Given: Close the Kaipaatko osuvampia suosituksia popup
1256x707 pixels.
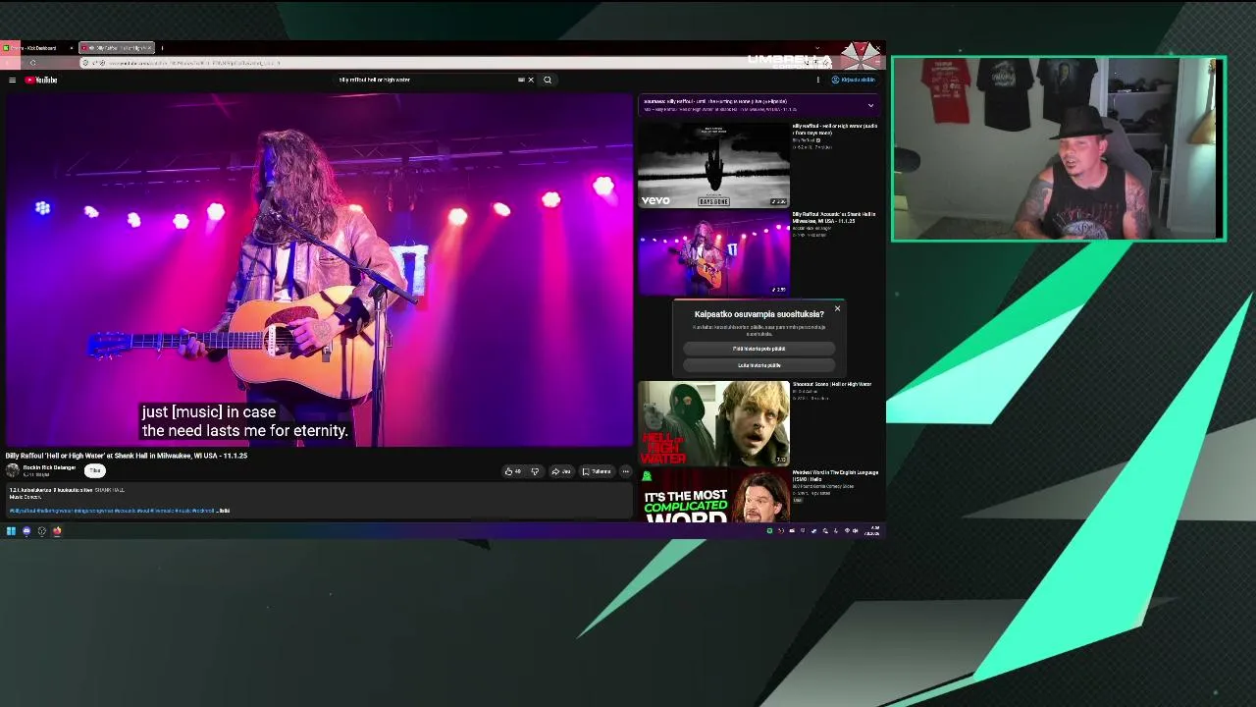Looking at the screenshot, I should [x=837, y=309].
